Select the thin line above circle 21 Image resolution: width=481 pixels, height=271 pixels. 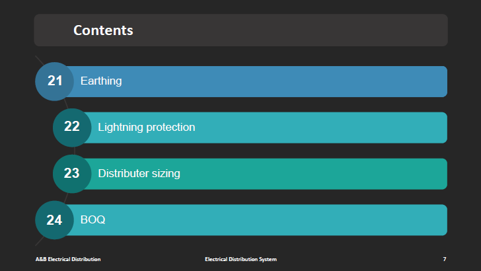click(x=40, y=59)
